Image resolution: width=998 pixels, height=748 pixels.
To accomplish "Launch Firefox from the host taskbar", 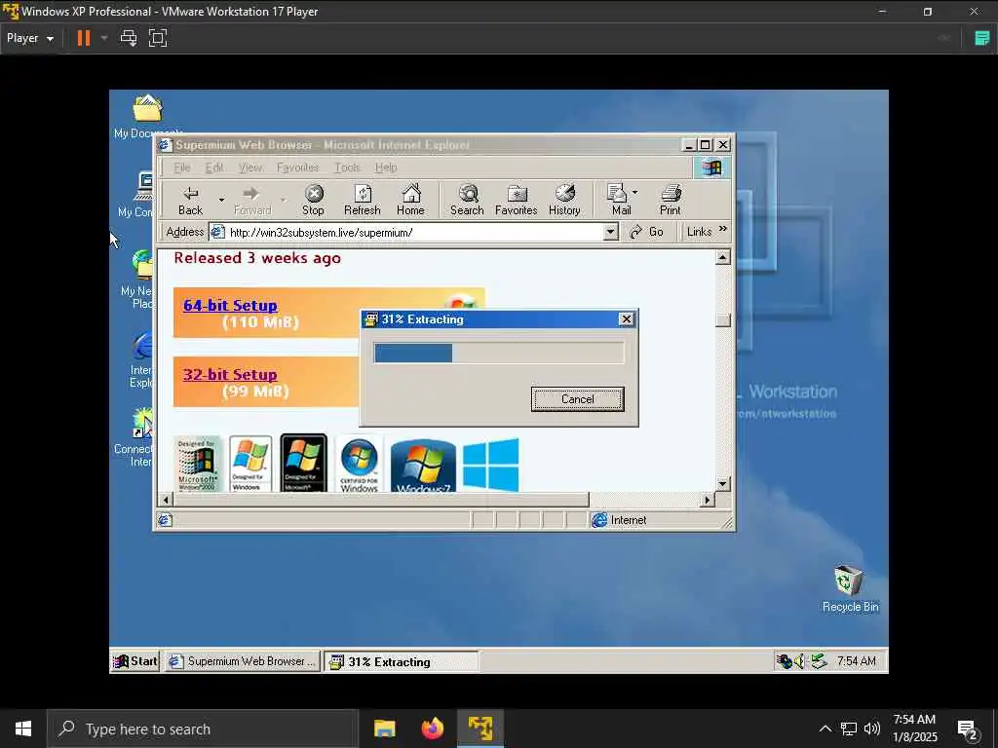I will click(x=432, y=729).
